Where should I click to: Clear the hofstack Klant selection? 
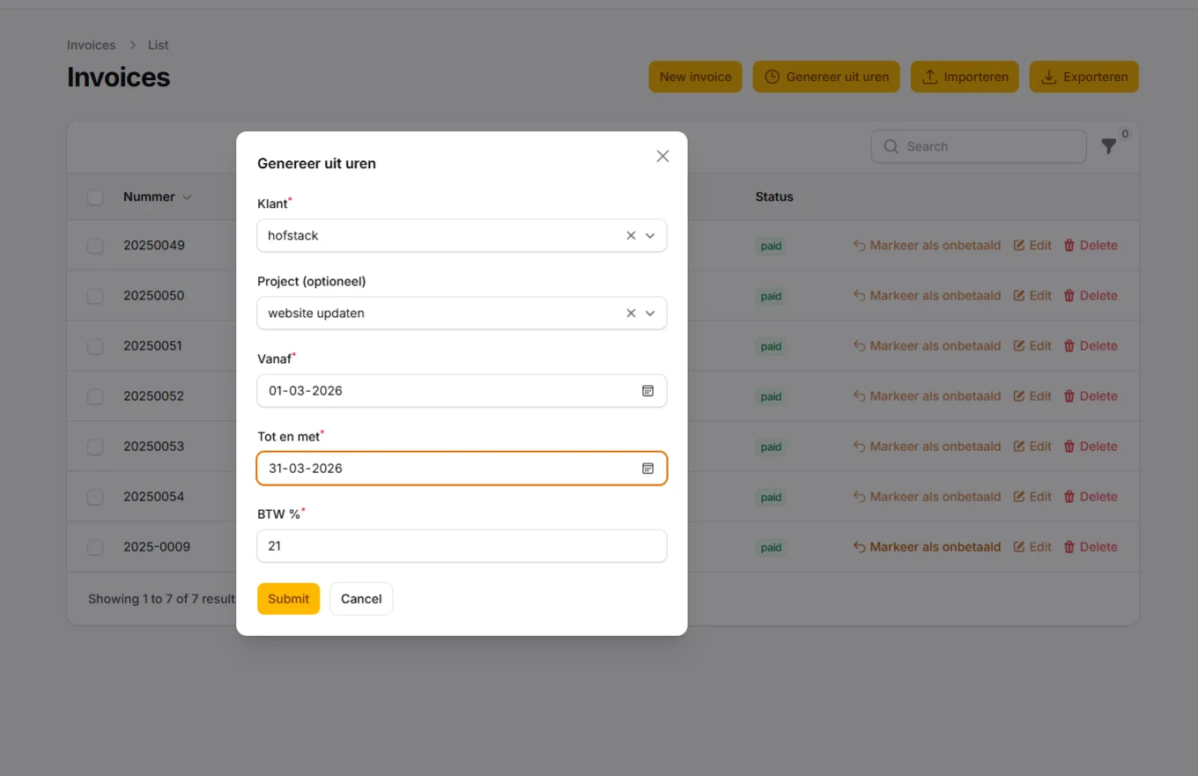(x=631, y=236)
